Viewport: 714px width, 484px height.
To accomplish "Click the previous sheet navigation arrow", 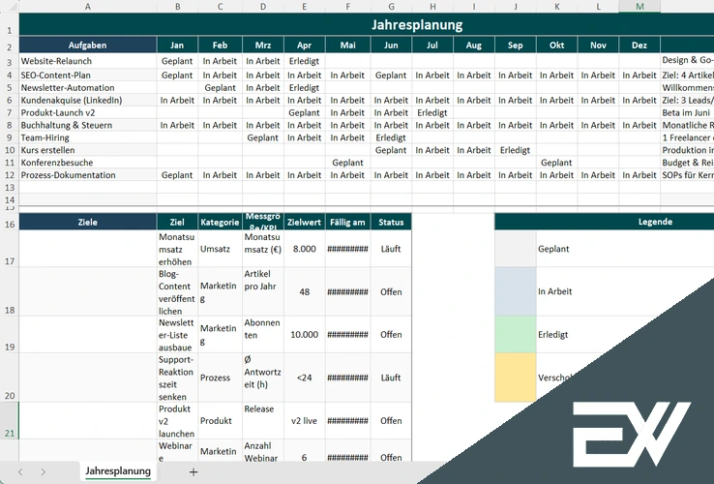I will 17,471.
